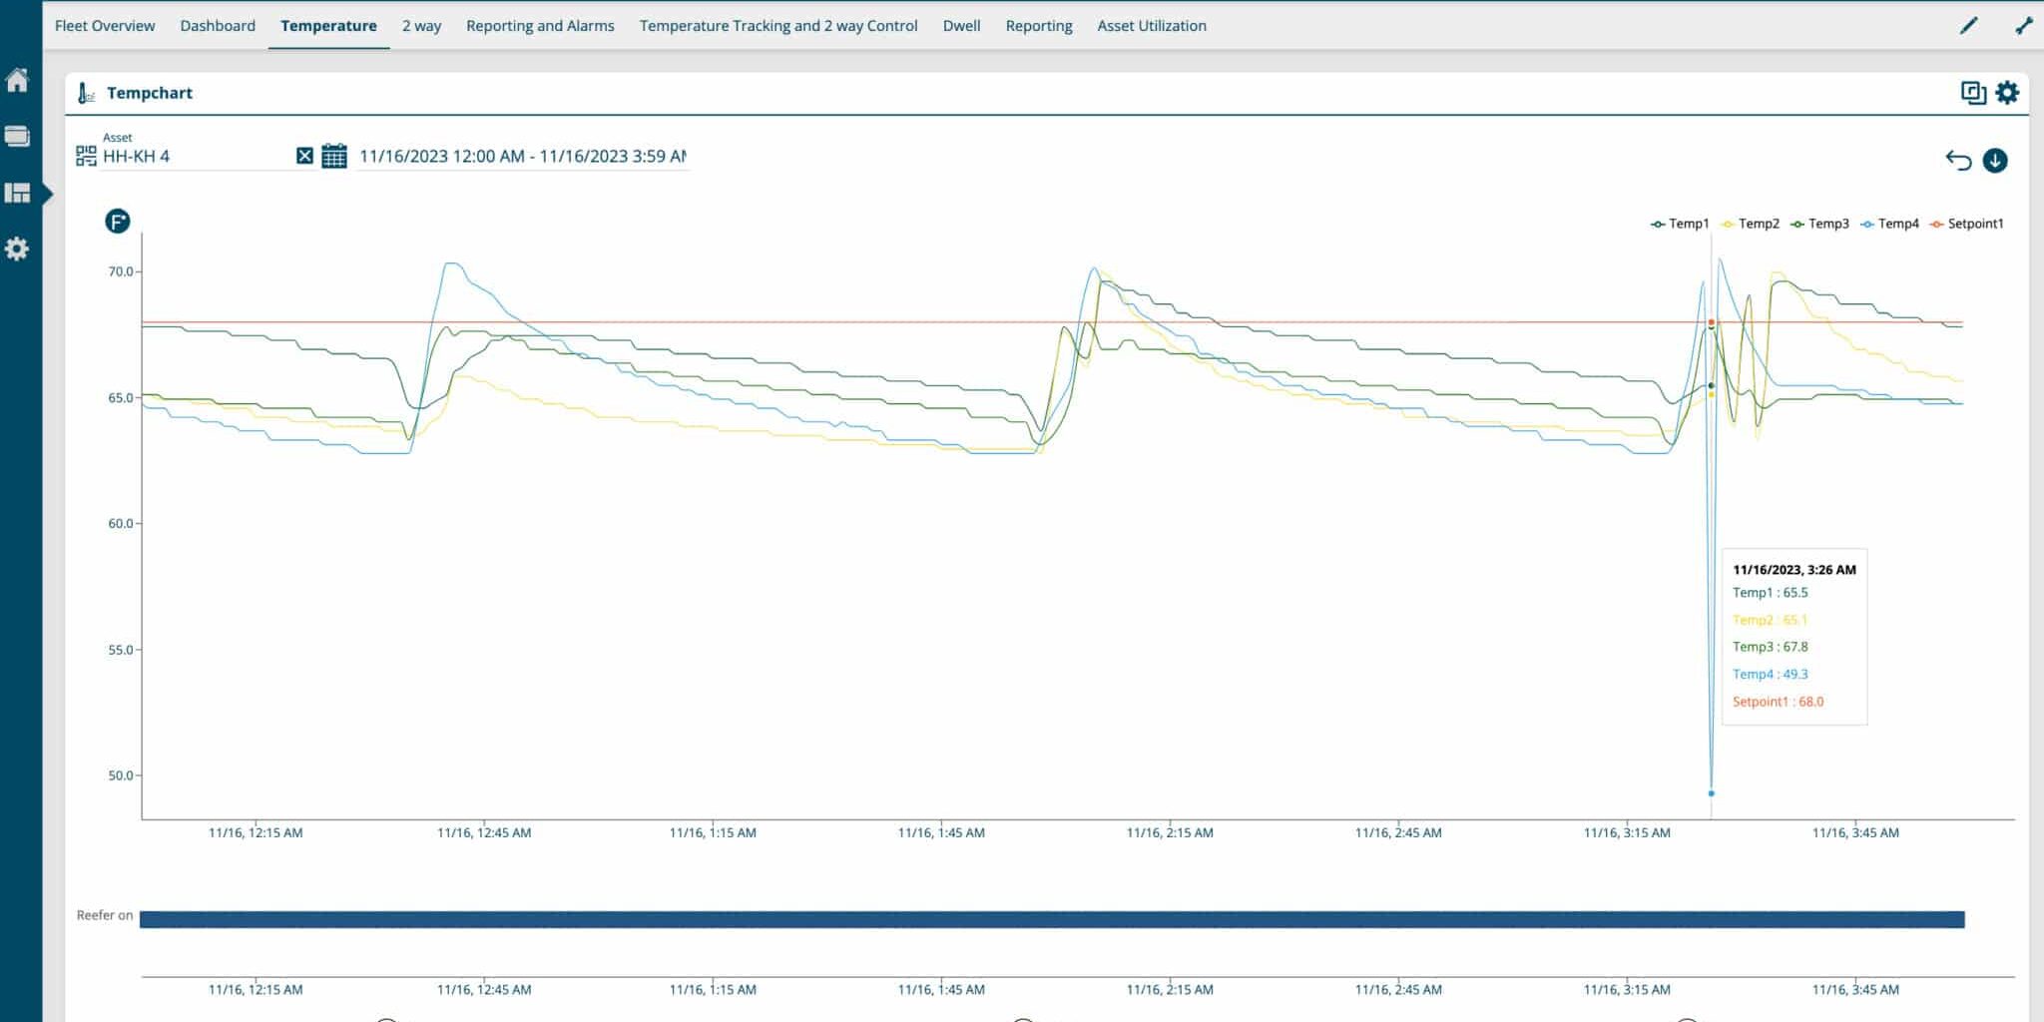Expand the sidebar with the arrow handle
2044x1022 pixels.
tap(47, 193)
